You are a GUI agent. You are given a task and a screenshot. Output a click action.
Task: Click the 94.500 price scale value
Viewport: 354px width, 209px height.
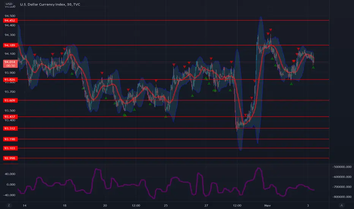click(x=10, y=16)
